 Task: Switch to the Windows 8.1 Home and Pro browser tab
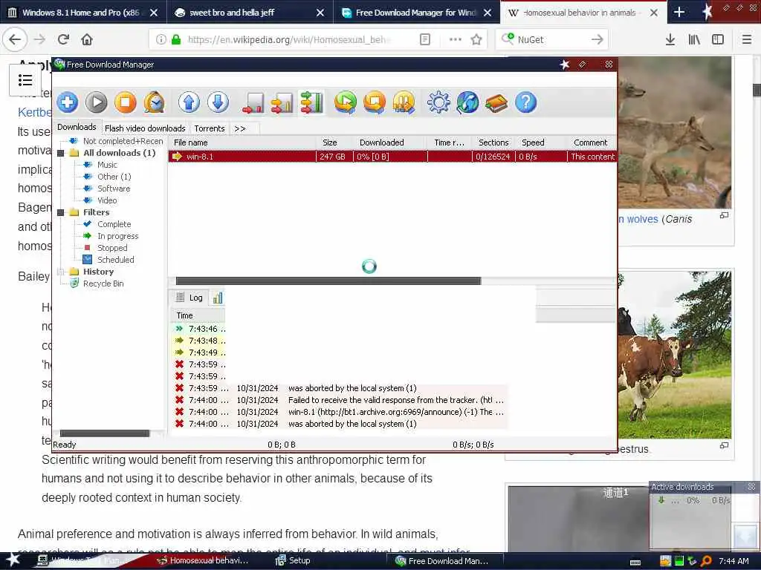(x=83, y=13)
